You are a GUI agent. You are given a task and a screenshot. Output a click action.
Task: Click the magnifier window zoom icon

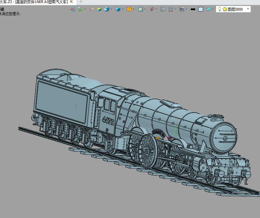pyautogui.click(x=140, y=9)
